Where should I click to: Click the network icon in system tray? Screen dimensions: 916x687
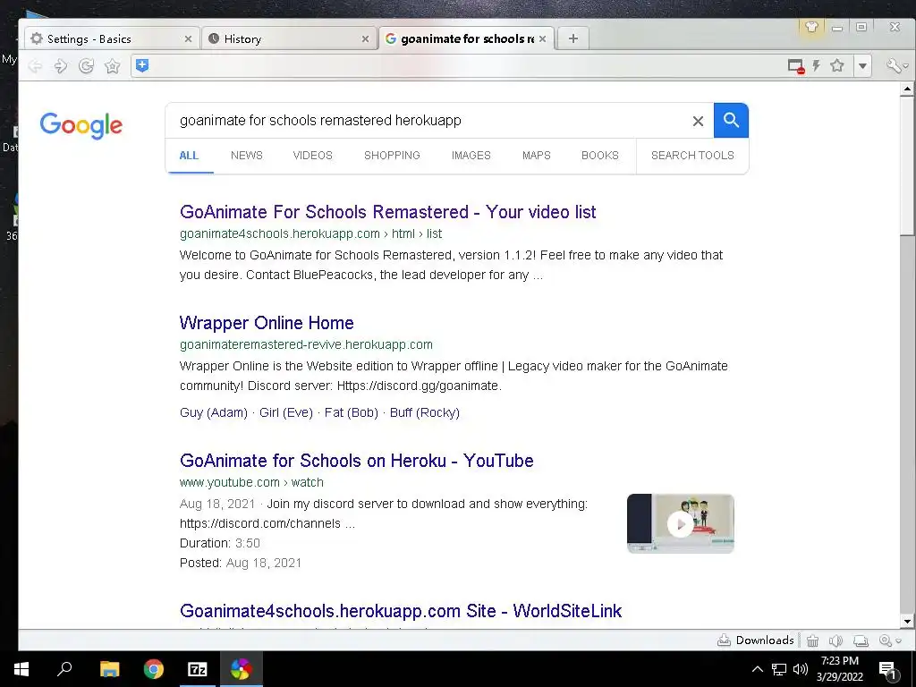click(x=779, y=669)
